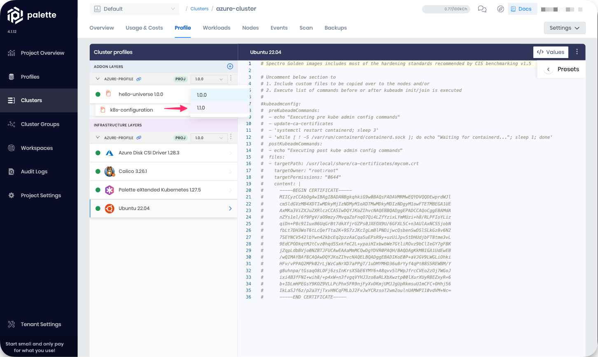Click link icon beside infrastructure AZURE-PROFILE
Image resolution: width=598 pixels, height=357 pixels.
pos(139,138)
